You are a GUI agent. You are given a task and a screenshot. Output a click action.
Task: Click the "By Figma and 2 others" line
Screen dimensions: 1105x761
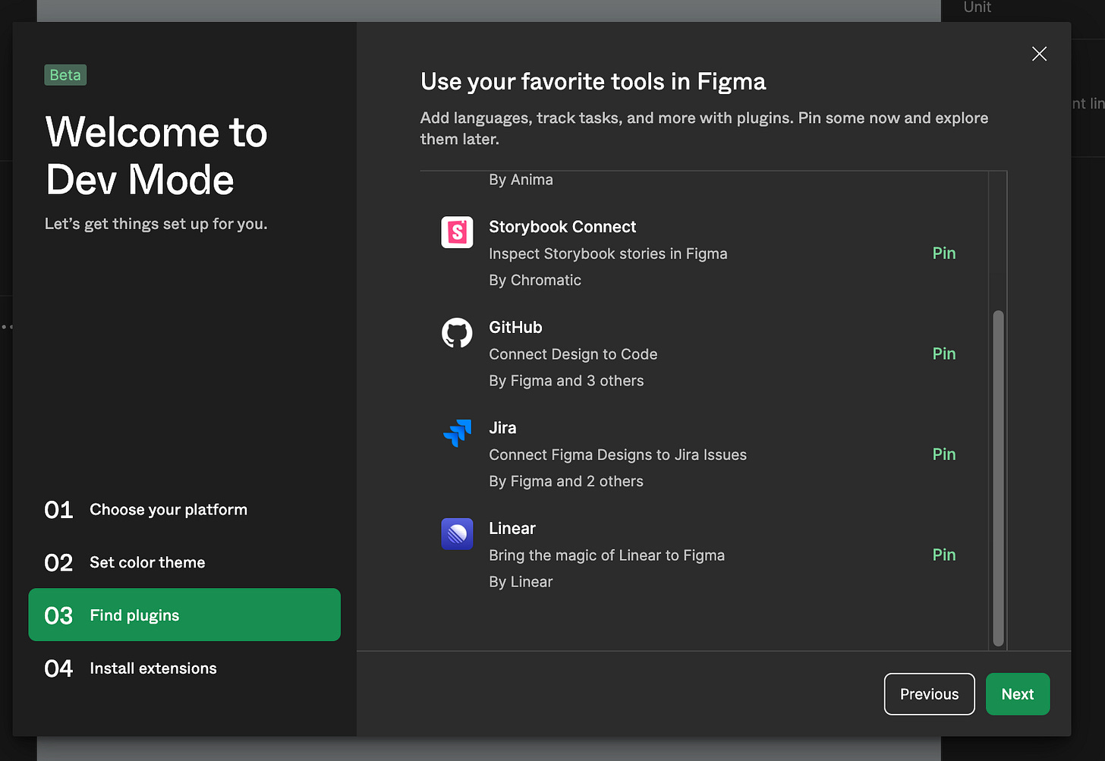pos(566,482)
